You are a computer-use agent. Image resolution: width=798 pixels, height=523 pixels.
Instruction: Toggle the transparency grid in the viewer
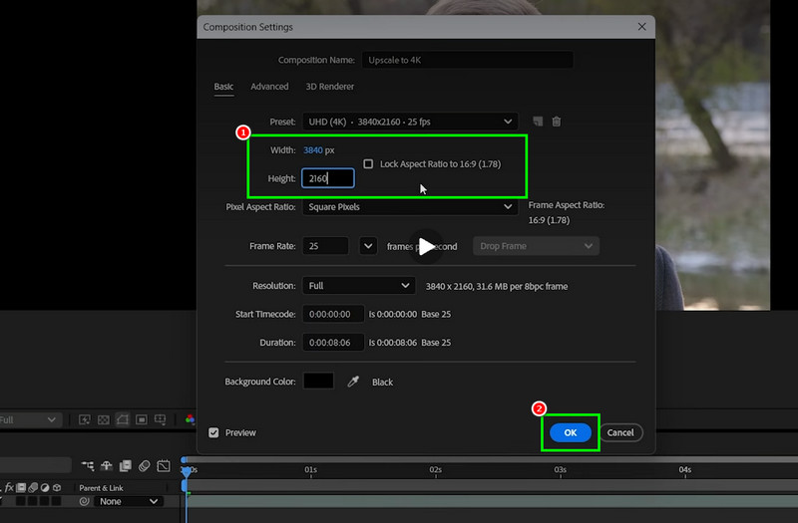tap(104, 419)
